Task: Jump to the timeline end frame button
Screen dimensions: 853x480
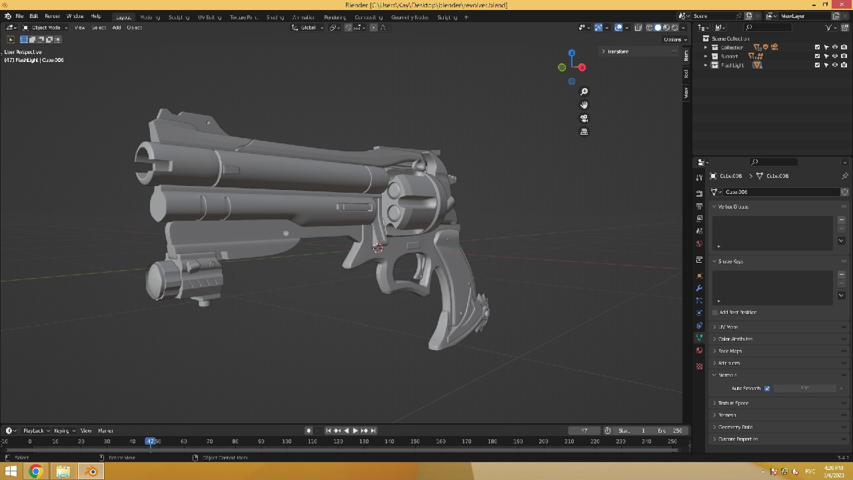Action: click(373, 431)
